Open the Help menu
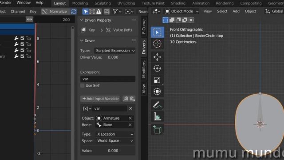 39,3
